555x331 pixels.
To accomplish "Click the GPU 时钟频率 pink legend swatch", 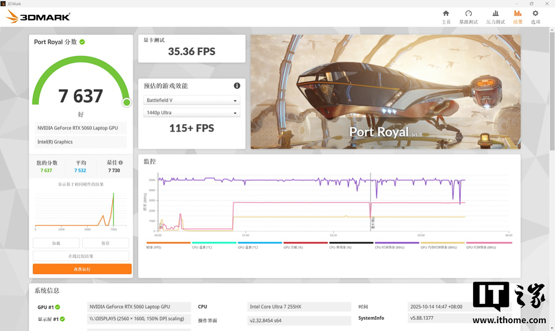I will coord(489,243).
